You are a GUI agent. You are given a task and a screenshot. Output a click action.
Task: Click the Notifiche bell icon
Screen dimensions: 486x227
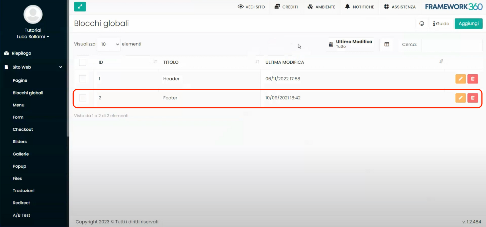[x=347, y=7]
